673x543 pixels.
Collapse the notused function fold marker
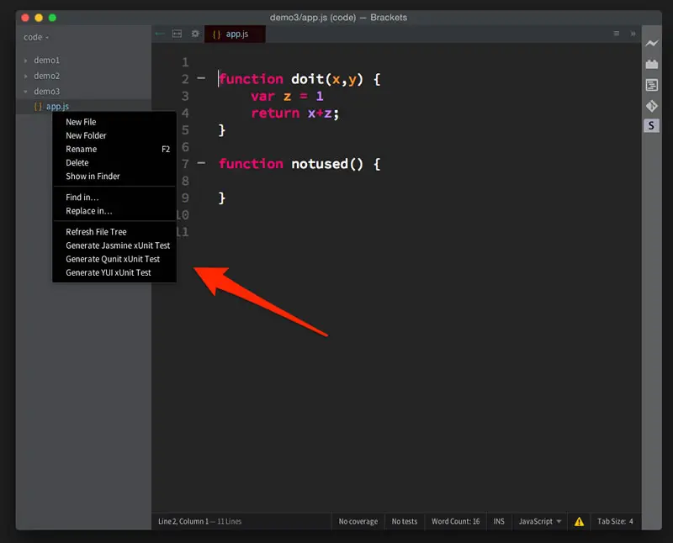(x=201, y=163)
